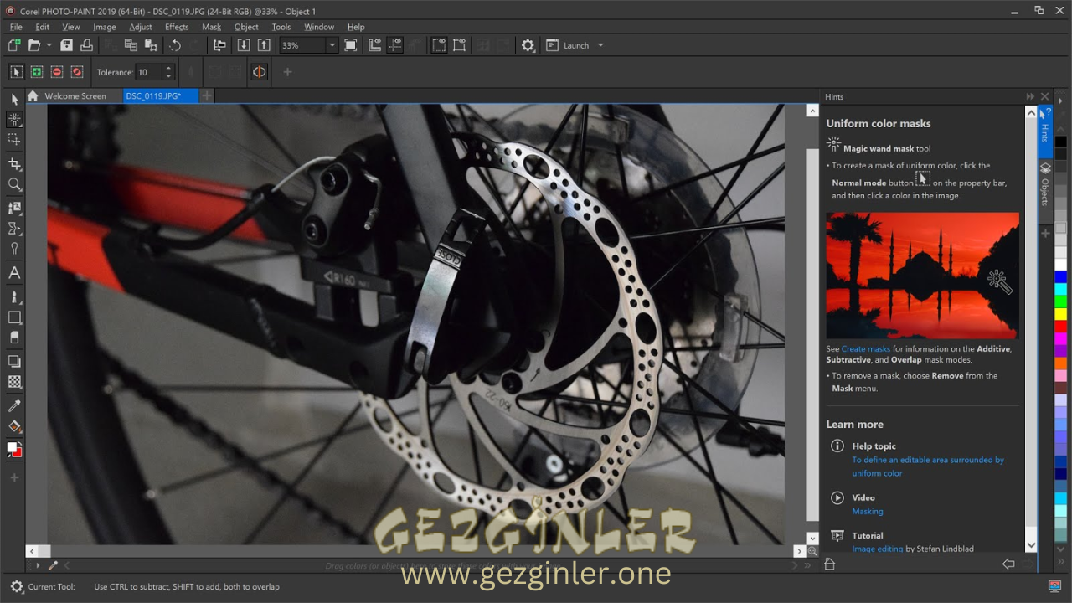Select the checkerboard Transparency tool
The width and height of the screenshot is (1072, 603).
pyautogui.click(x=14, y=382)
